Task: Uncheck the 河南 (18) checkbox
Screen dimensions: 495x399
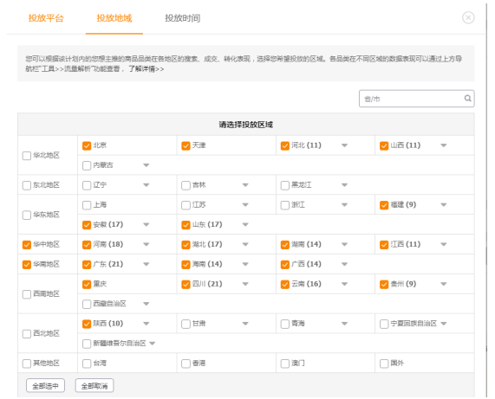Action: (87, 245)
